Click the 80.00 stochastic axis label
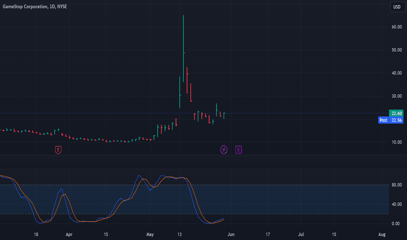 397,185
